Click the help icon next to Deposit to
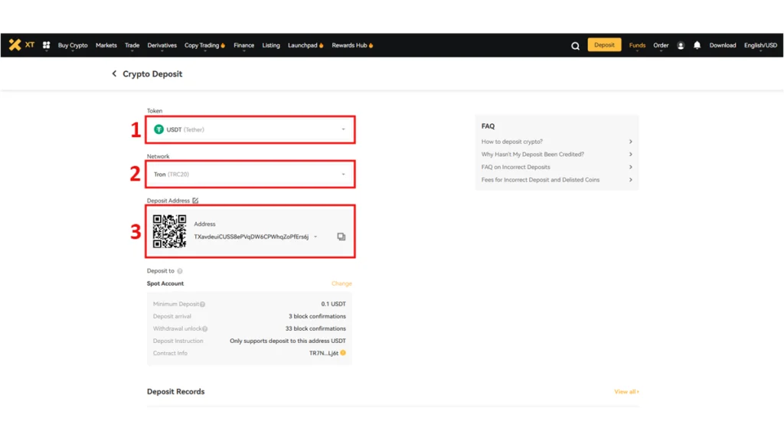The width and height of the screenshot is (784, 441). click(179, 271)
